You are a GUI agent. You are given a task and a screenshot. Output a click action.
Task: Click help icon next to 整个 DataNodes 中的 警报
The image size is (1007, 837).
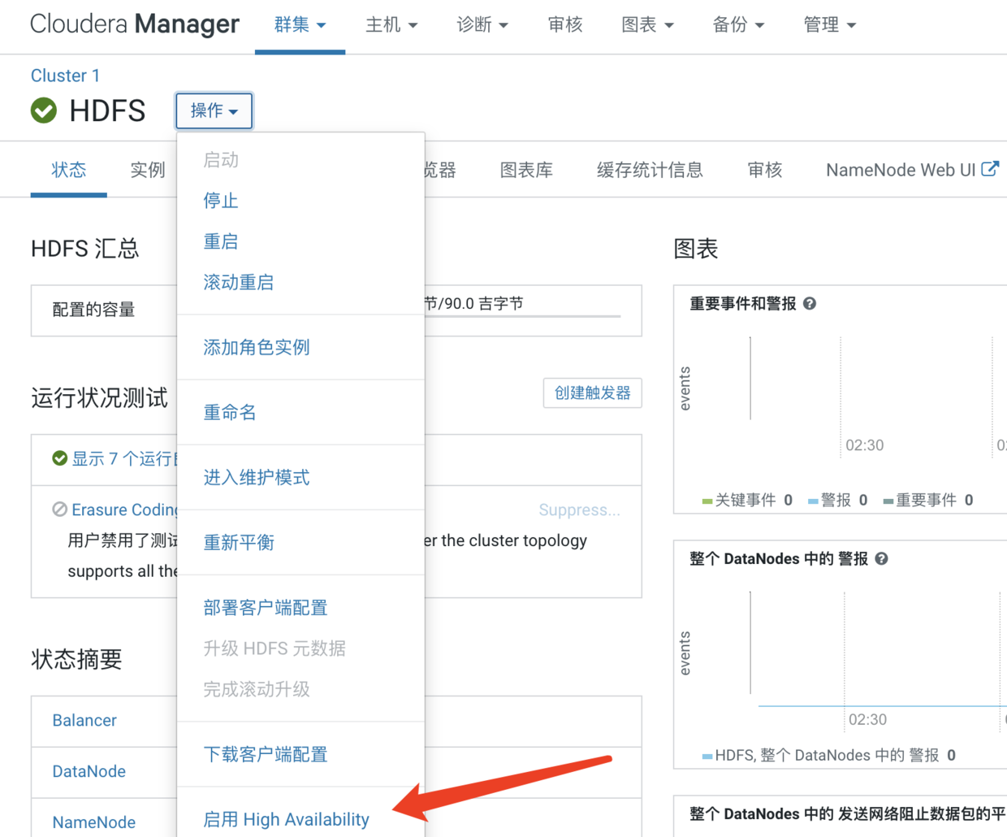(x=882, y=558)
